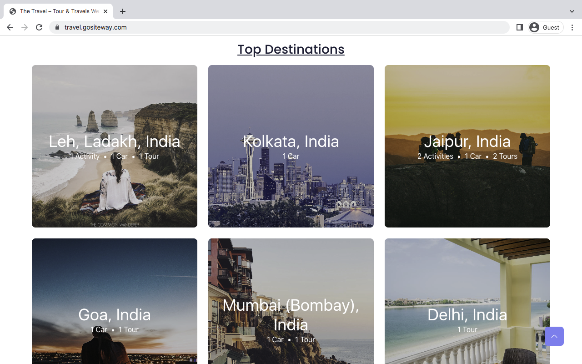Click '1 Car' under Leh, Ladakh
The height and width of the screenshot is (364, 582).
click(x=119, y=156)
